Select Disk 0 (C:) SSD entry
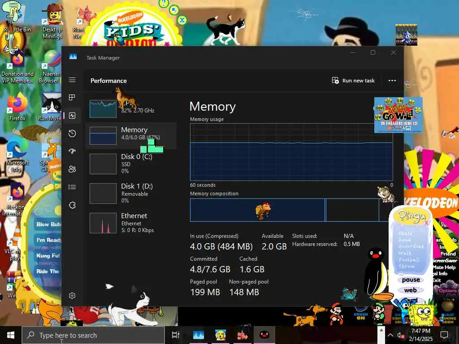The height and width of the screenshot is (344, 459). [131, 164]
